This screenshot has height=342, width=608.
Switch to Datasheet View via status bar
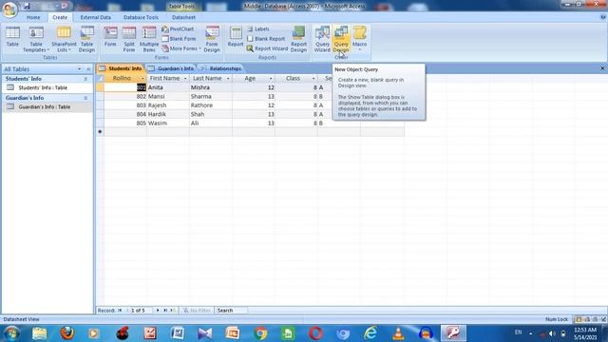coord(579,319)
